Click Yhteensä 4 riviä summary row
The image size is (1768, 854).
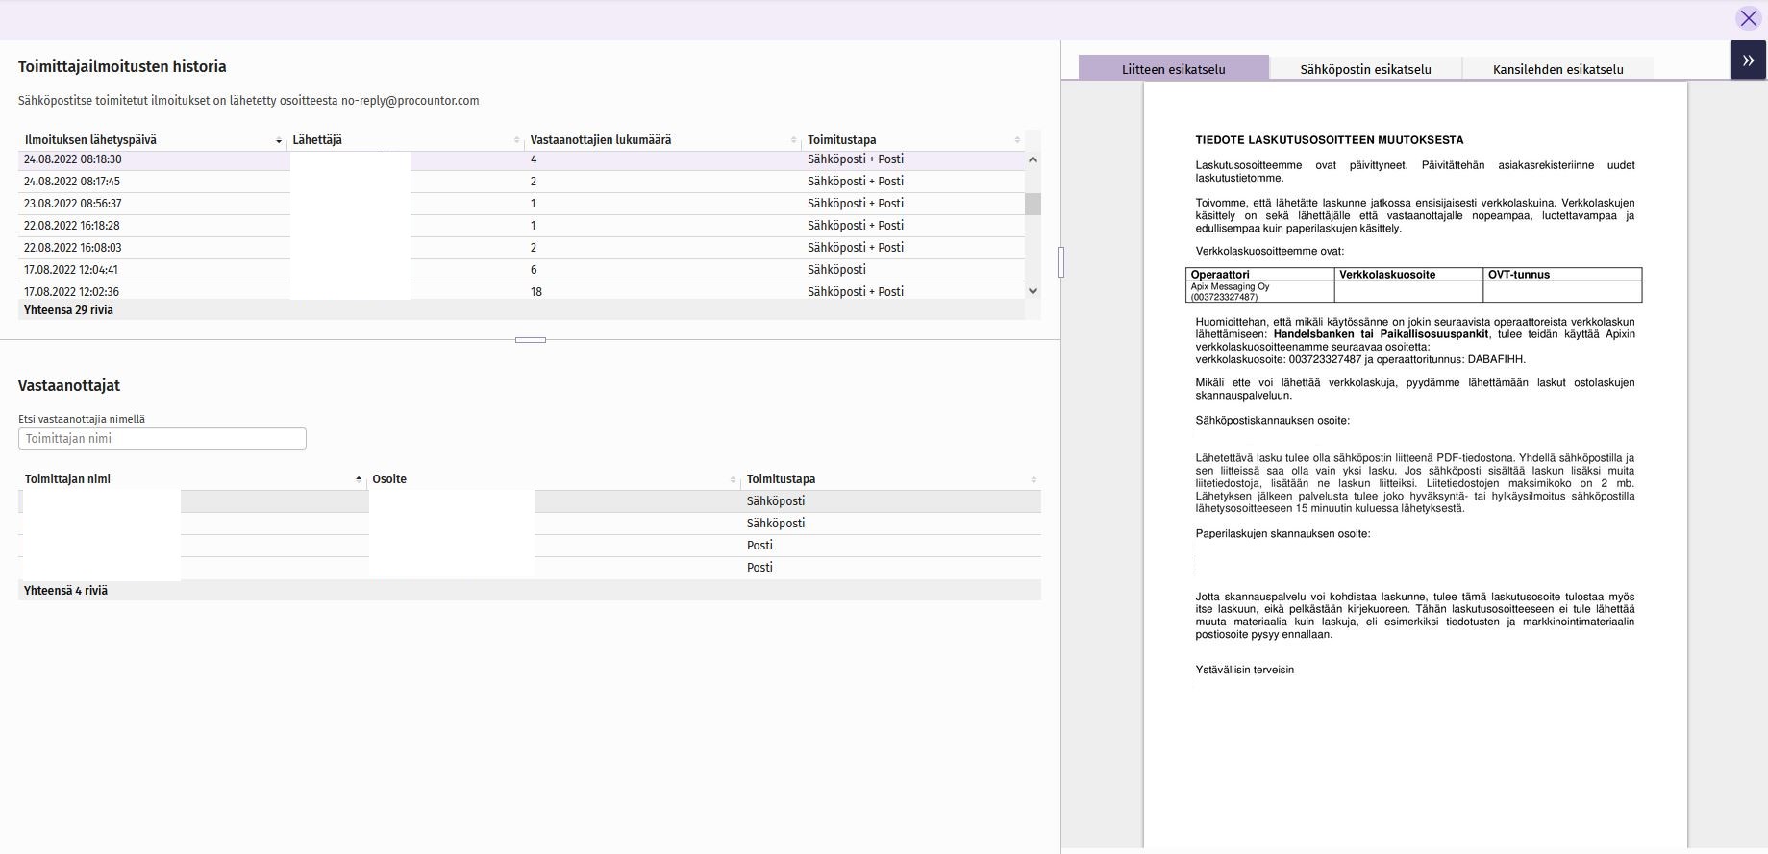click(x=530, y=591)
